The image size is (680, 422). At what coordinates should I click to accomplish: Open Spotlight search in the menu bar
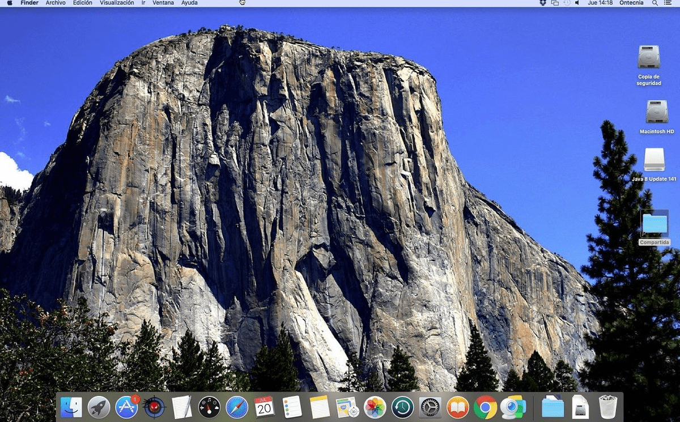[x=654, y=3]
